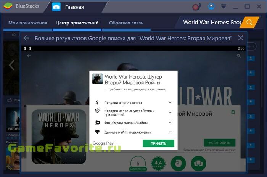Viewport: 267px width, 177px height.
Task: Expand Фото/мультимедиа/файлы permission
Action: pyautogui.click(x=170, y=122)
